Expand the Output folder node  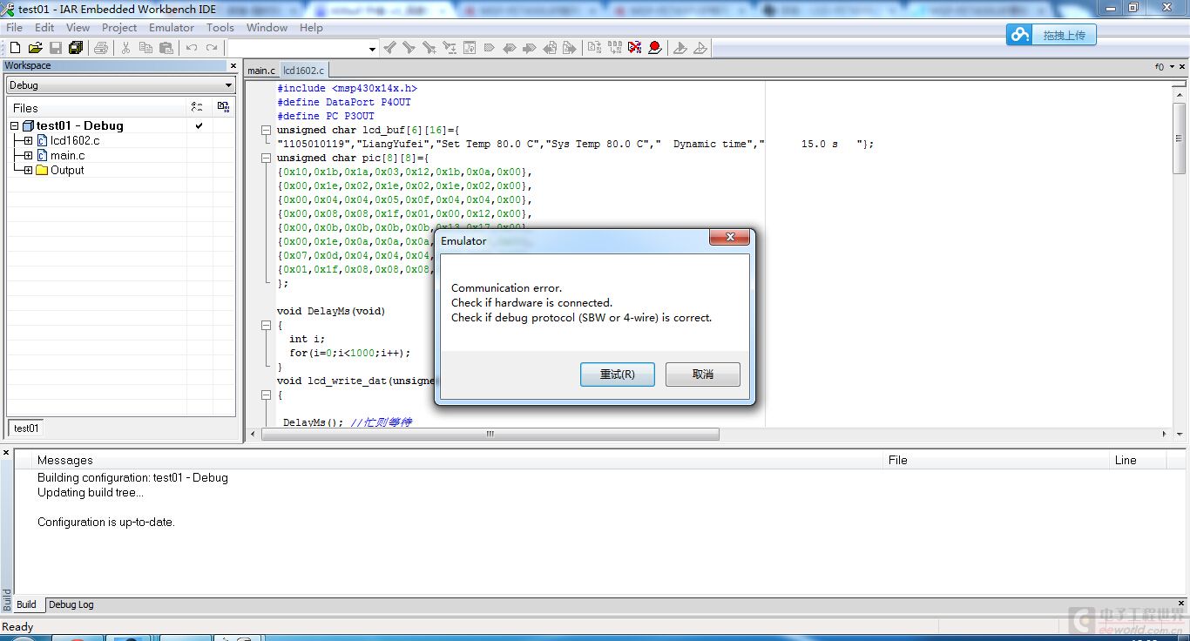tap(28, 170)
